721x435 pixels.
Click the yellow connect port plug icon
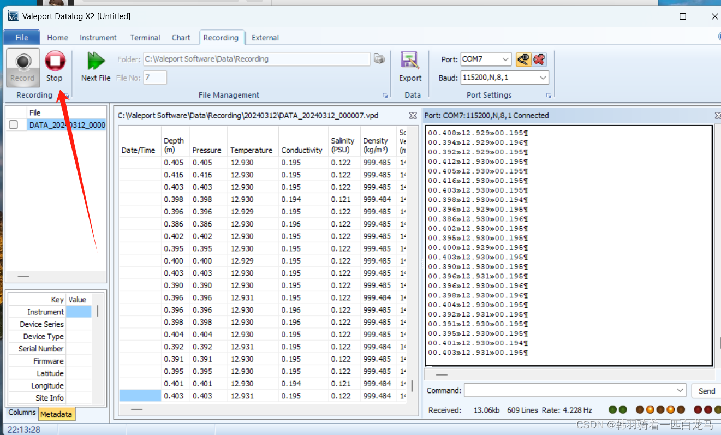[523, 59]
